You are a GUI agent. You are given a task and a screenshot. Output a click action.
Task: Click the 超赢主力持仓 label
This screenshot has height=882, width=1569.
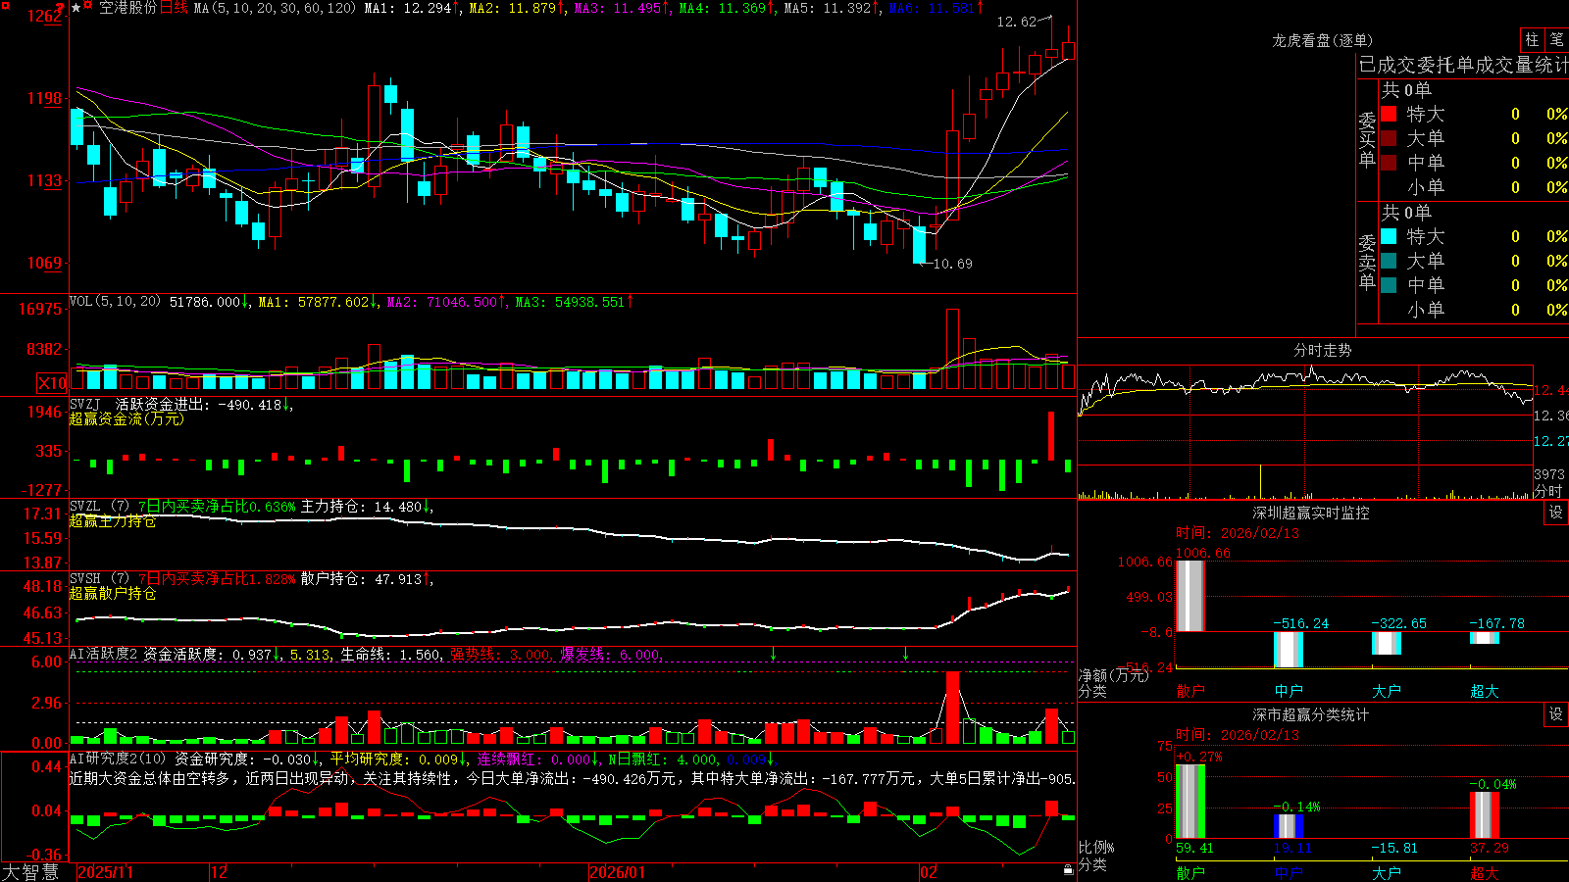click(113, 521)
